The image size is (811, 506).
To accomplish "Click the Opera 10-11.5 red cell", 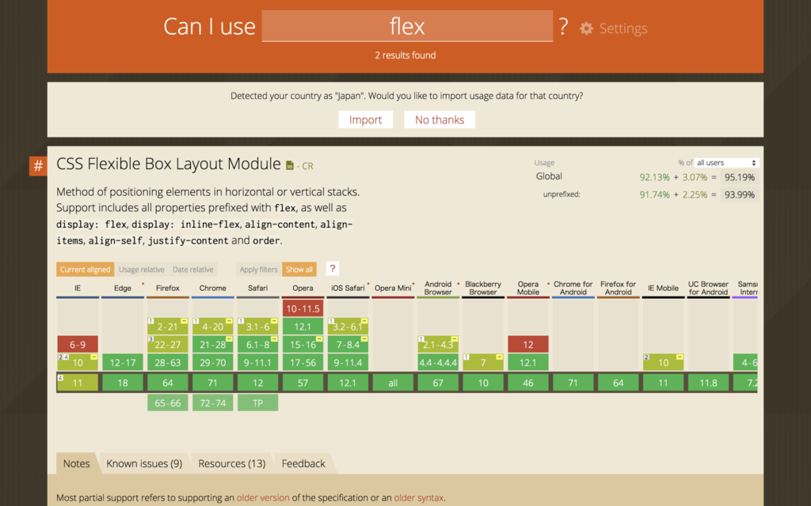I will tap(303, 309).
